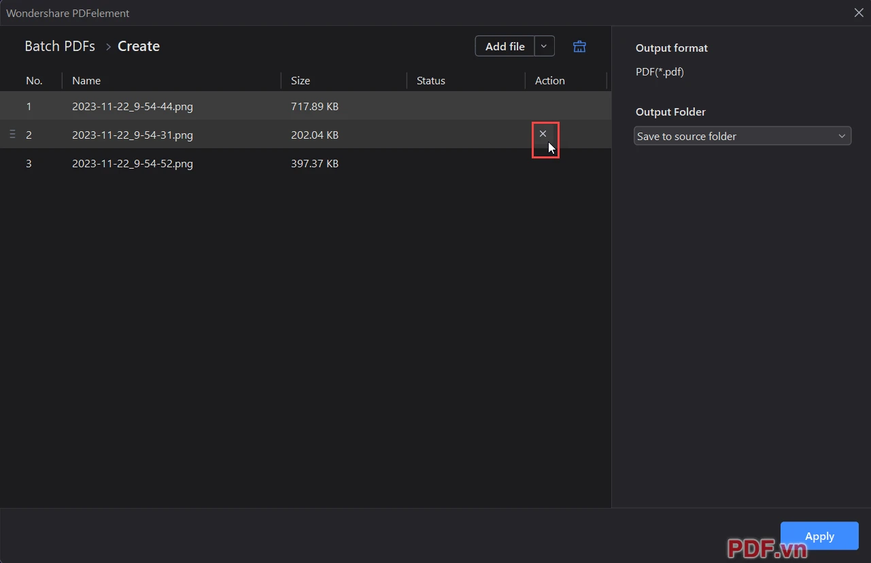
Task: Click the Output Folder label
Action: pos(670,112)
